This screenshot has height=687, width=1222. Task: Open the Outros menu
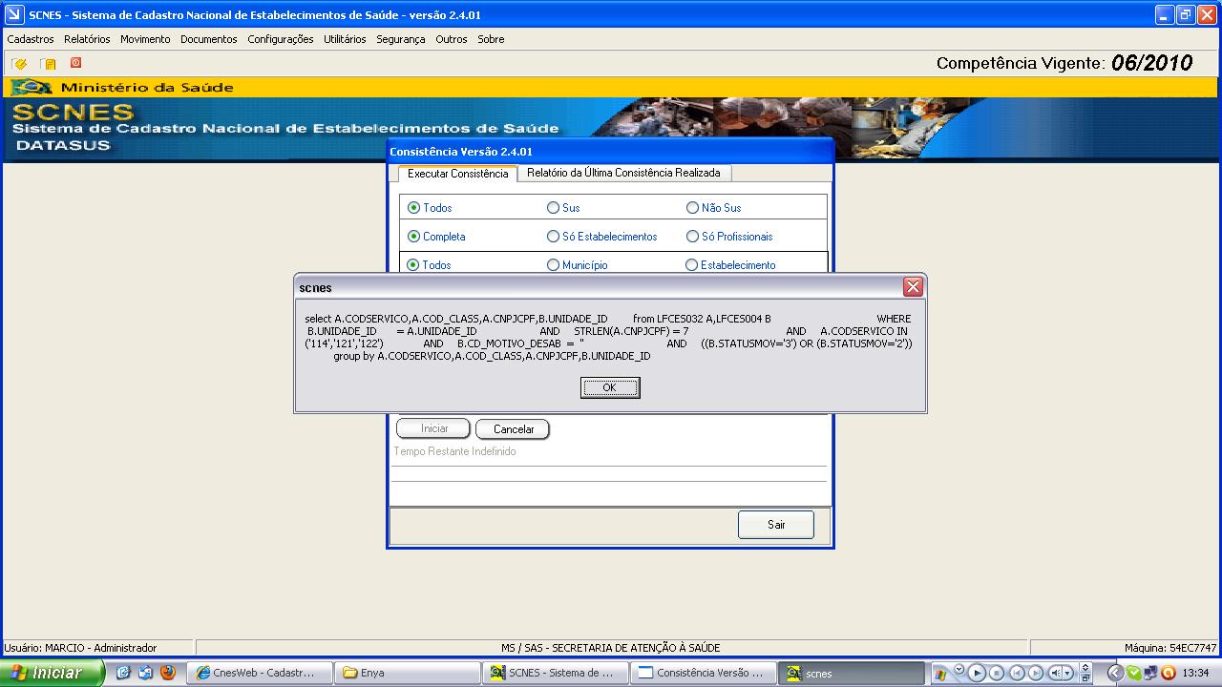[x=452, y=39]
